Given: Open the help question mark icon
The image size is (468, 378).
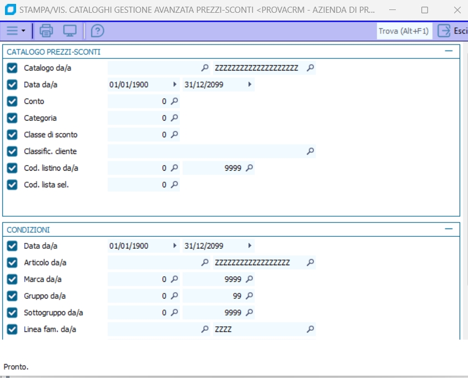Looking at the screenshot, I should tap(97, 31).
